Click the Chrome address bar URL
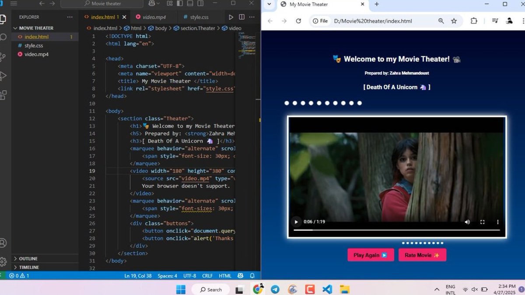This screenshot has width=525, height=295. point(373,21)
